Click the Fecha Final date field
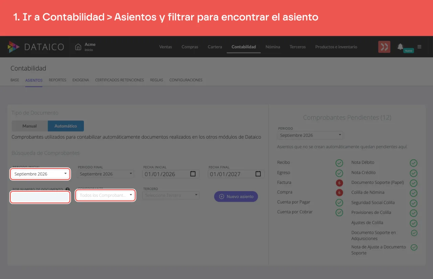 pos(236,174)
